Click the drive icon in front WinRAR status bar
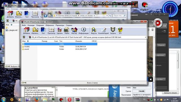The width and height of the screenshot is (181, 102). pyautogui.click(x=23, y=83)
